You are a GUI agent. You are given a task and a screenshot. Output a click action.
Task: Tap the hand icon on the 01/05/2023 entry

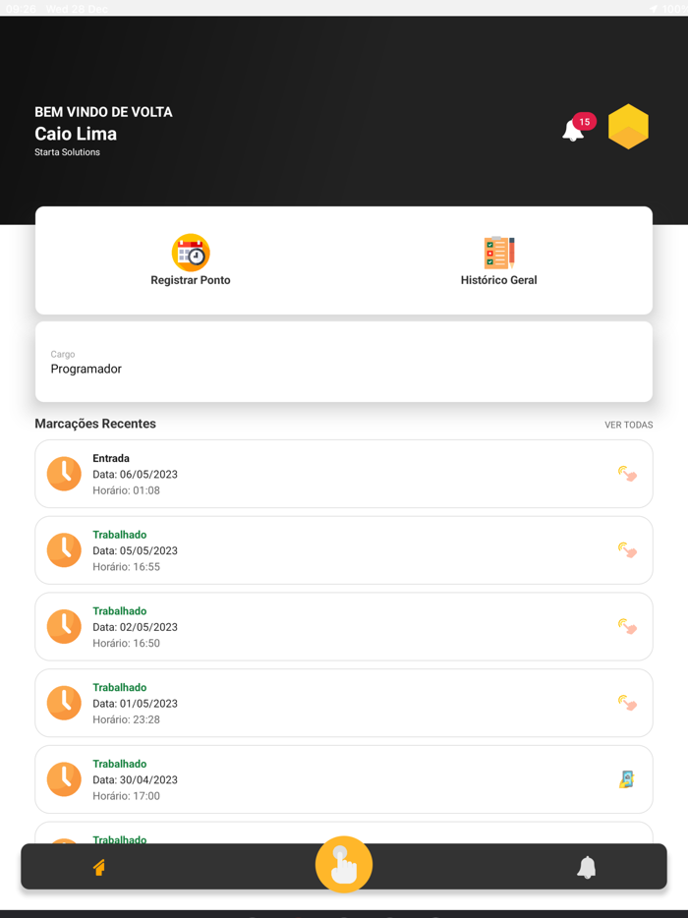click(x=627, y=703)
